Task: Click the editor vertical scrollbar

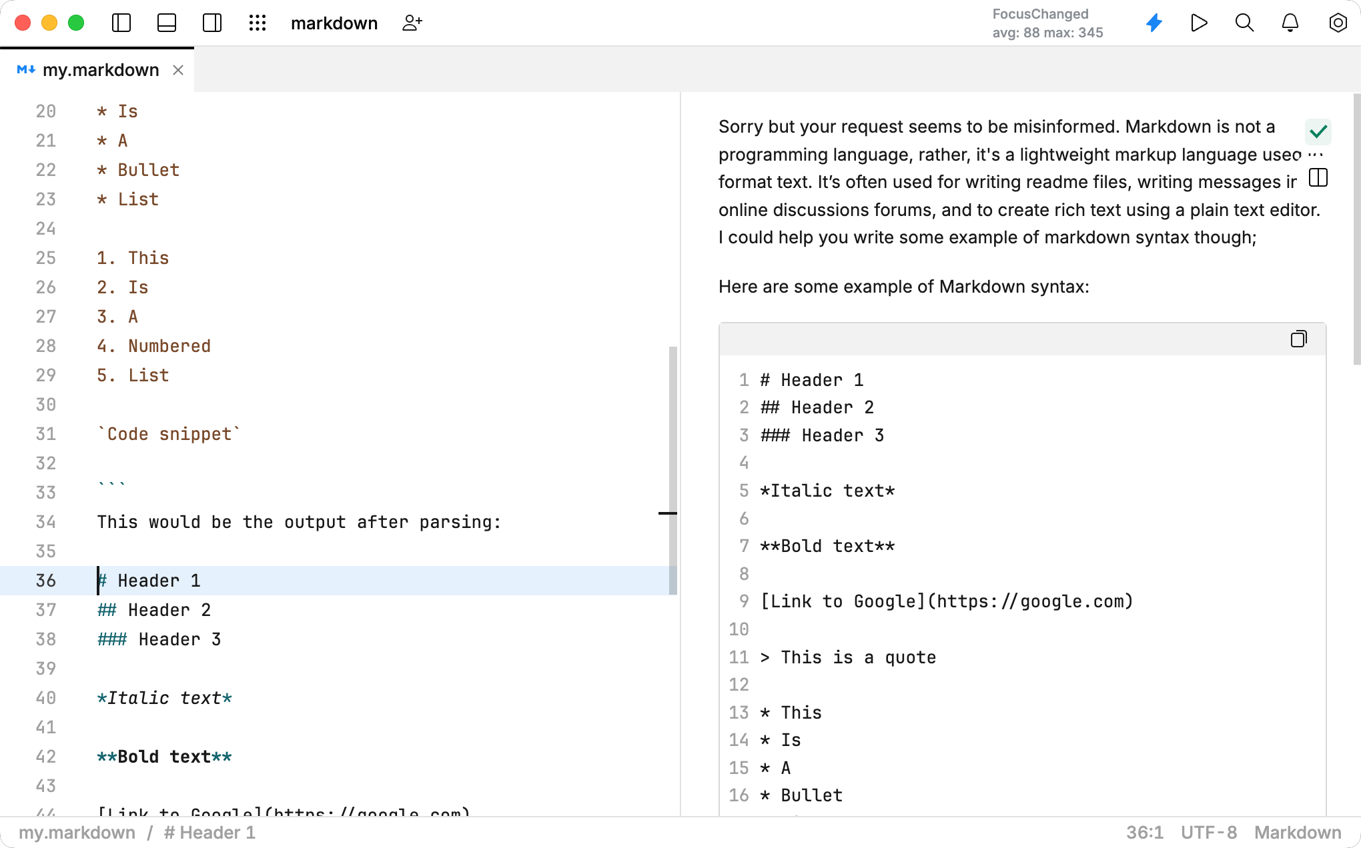Action: [672, 467]
